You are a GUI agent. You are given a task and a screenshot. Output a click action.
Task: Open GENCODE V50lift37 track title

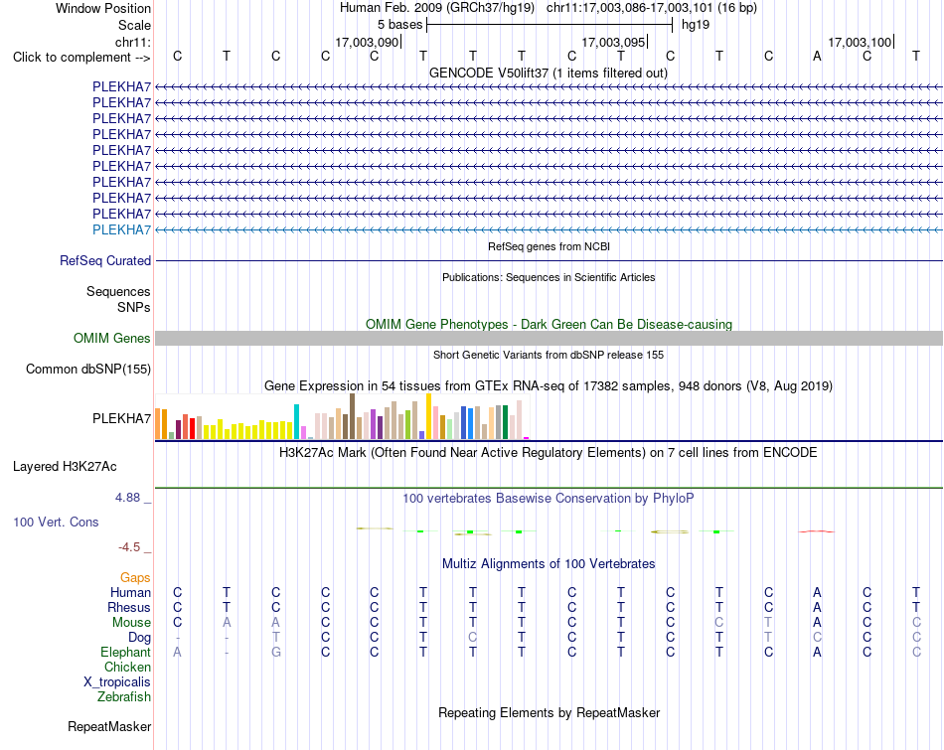(549, 73)
